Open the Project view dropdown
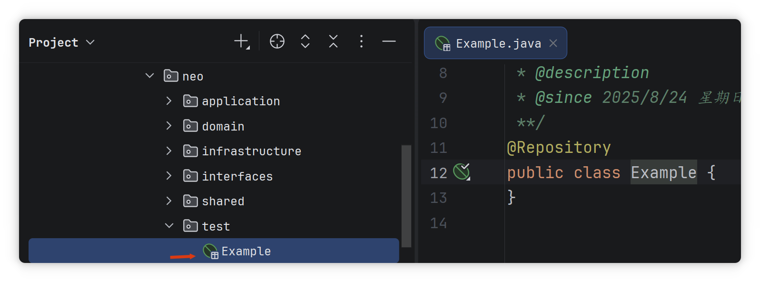The width and height of the screenshot is (760, 282). click(x=62, y=42)
